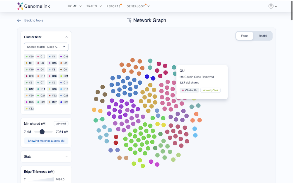Toggle cluster C14 filter chip

click(40, 89)
